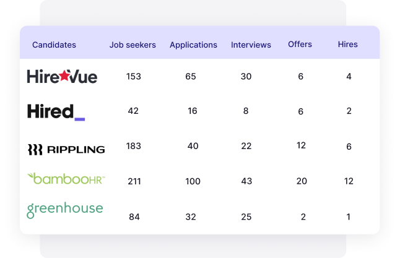Select Rippling interviews value 22
The image size is (400, 258).
tap(246, 146)
